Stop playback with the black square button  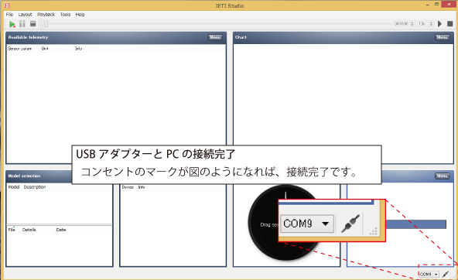pos(449,24)
